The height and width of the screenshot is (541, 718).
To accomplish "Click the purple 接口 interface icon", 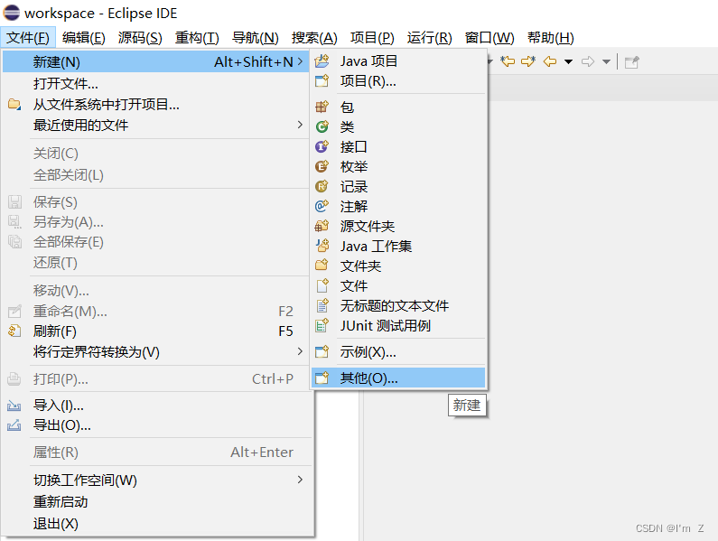I will [322, 146].
